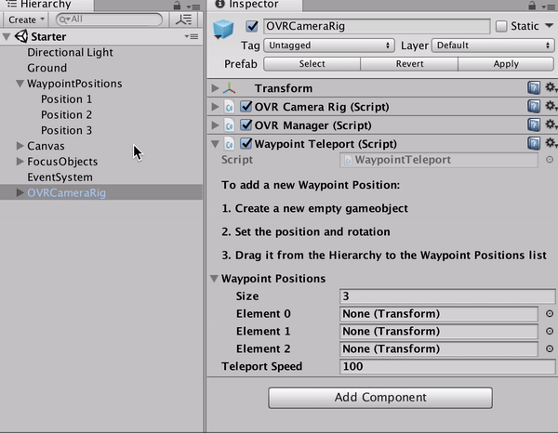The image size is (558, 433).
Task: Open OVR Camera Rig gear settings
Action: point(551,106)
